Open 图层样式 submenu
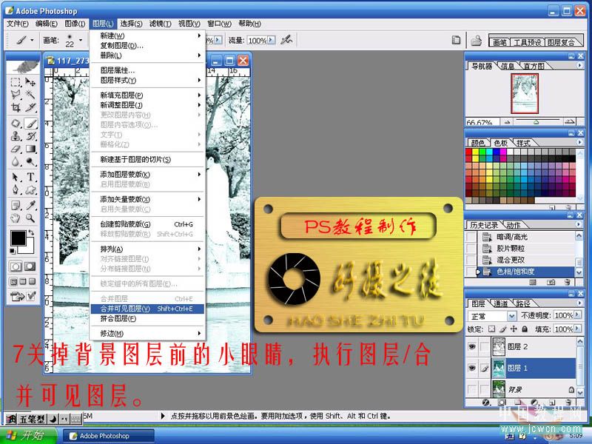 point(147,81)
